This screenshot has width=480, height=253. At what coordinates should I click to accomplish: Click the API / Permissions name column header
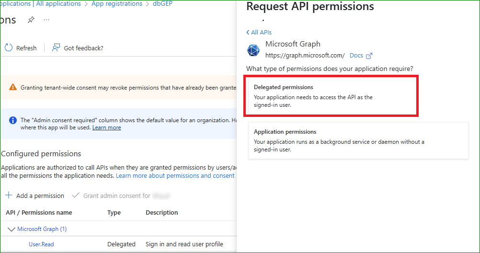coord(39,213)
